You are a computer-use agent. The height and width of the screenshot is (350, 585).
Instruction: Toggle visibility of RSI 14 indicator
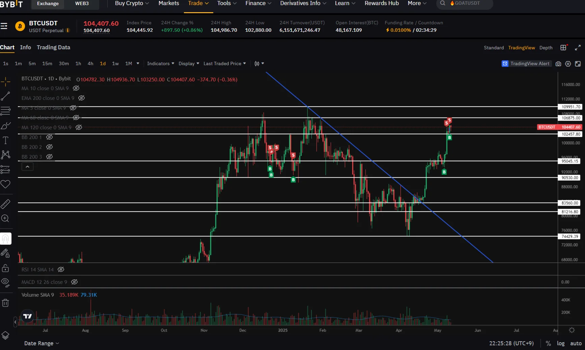point(61,270)
